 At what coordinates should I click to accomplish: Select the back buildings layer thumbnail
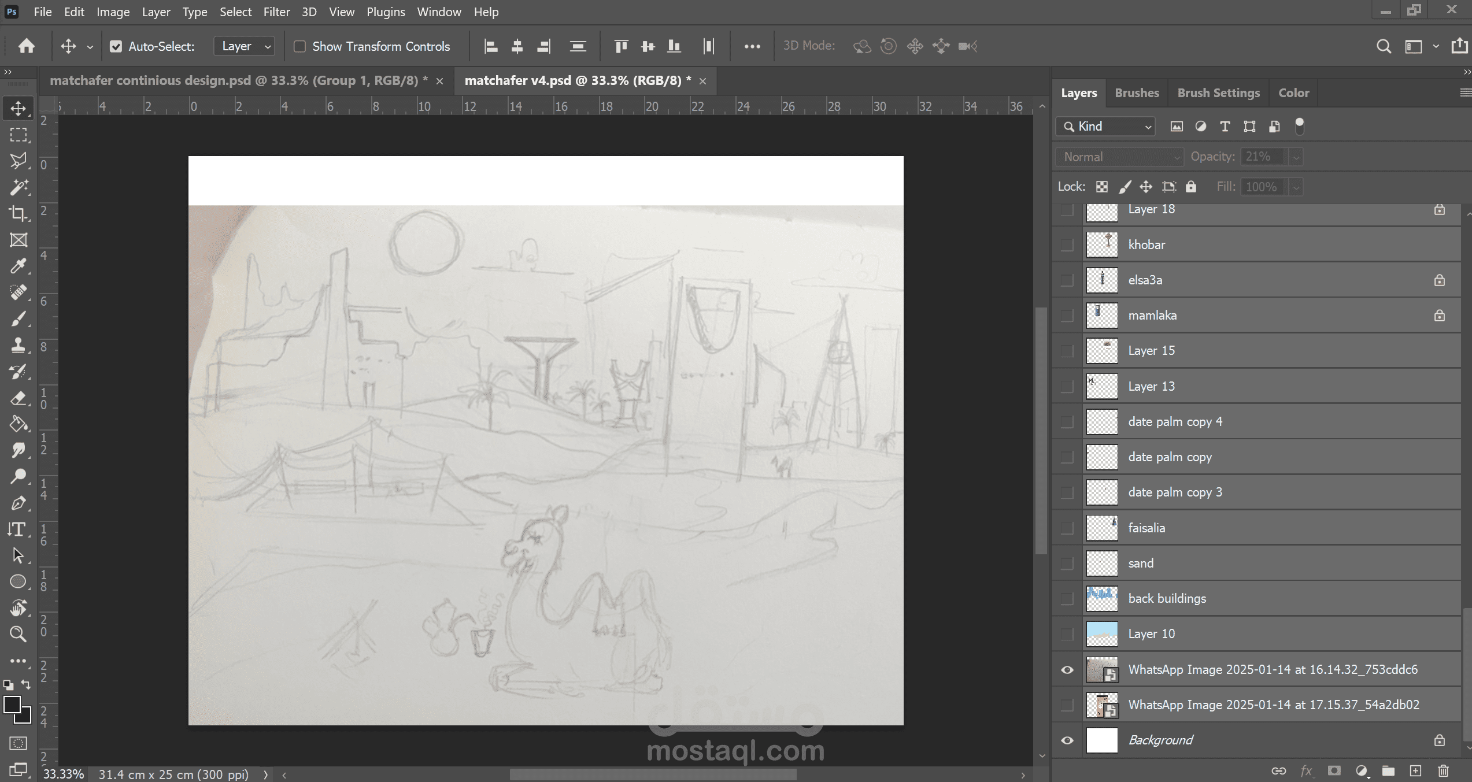[1101, 599]
